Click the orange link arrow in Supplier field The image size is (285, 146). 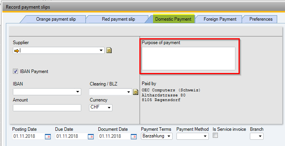click(x=16, y=51)
